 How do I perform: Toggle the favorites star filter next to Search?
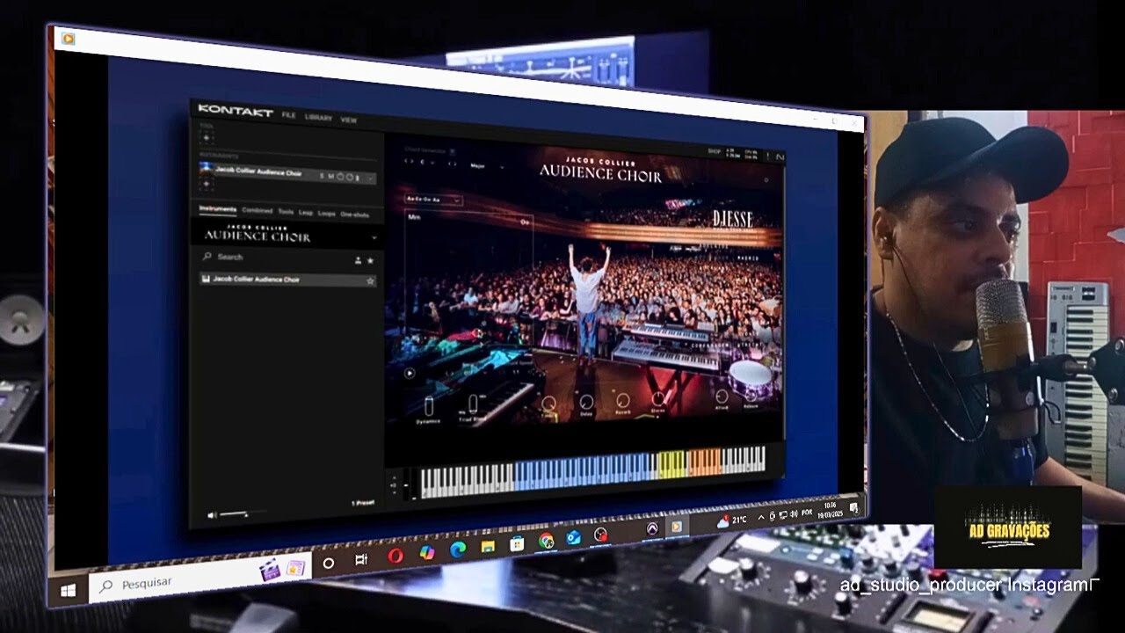click(370, 260)
